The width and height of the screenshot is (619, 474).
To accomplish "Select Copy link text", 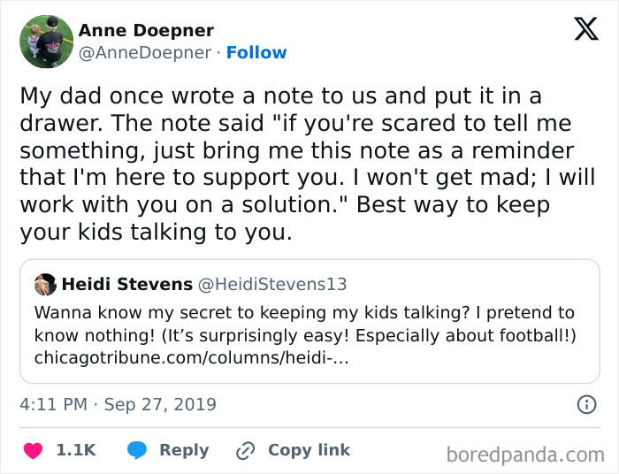I will pyautogui.click(x=309, y=450).
